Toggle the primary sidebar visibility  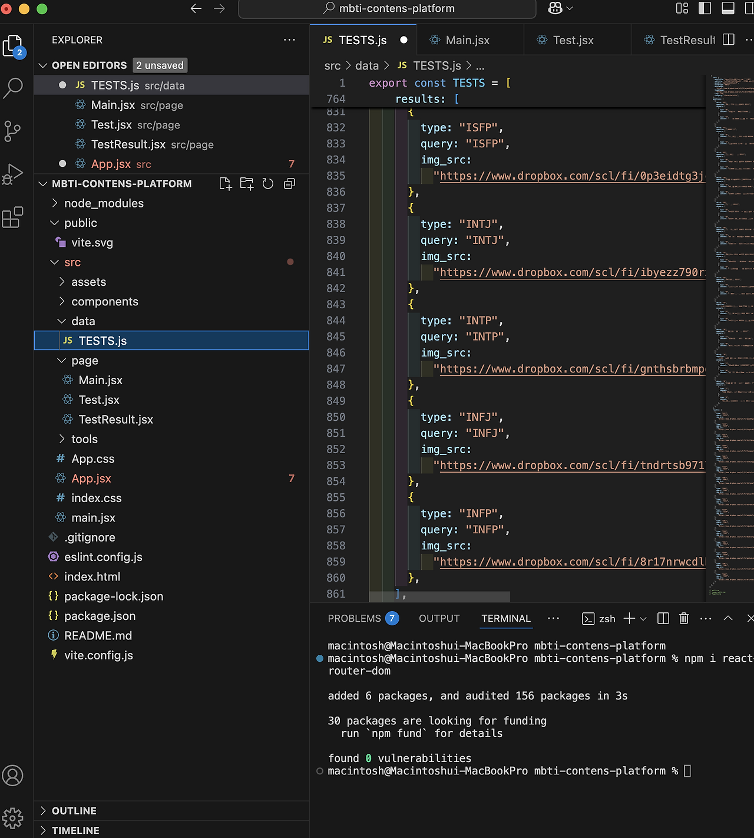coord(705,8)
